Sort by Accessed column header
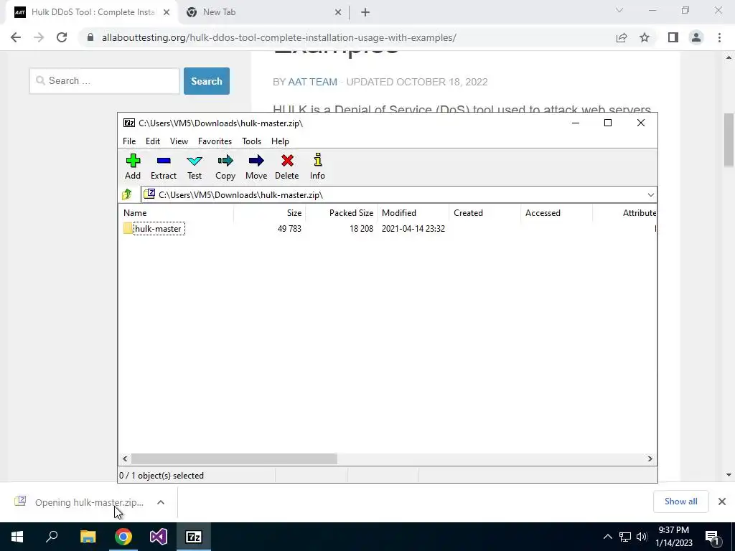The width and height of the screenshot is (735, 551). click(x=557, y=212)
